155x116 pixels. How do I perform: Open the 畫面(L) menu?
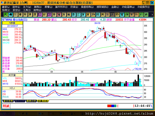point(6,7)
